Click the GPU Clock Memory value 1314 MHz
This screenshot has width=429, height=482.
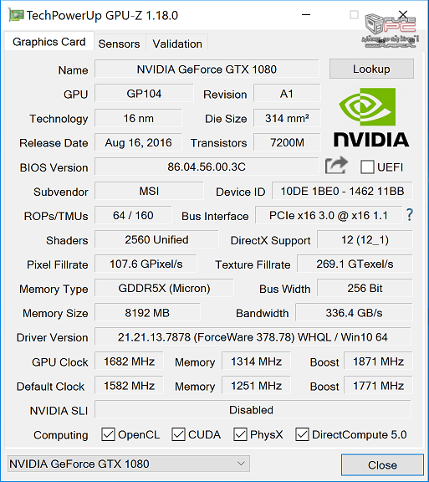pos(256,361)
